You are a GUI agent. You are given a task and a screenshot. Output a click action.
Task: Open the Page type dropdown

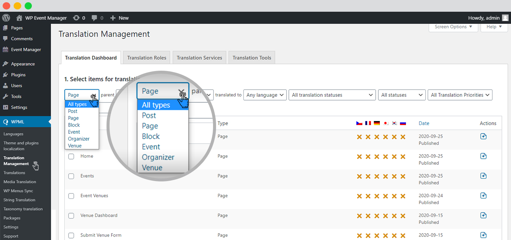pyautogui.click(x=82, y=95)
